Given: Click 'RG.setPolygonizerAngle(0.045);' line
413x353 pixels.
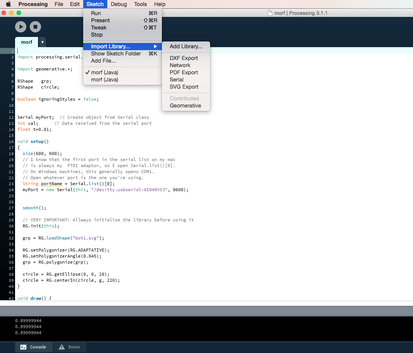Looking at the screenshot, I should pos(62,256).
